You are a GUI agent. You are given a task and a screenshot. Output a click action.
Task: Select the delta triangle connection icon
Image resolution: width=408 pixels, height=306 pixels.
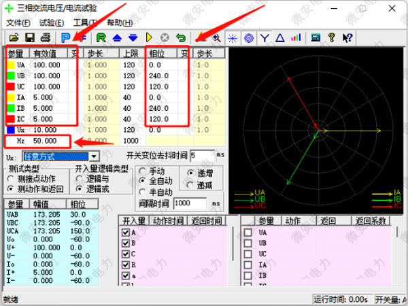[x=279, y=37]
